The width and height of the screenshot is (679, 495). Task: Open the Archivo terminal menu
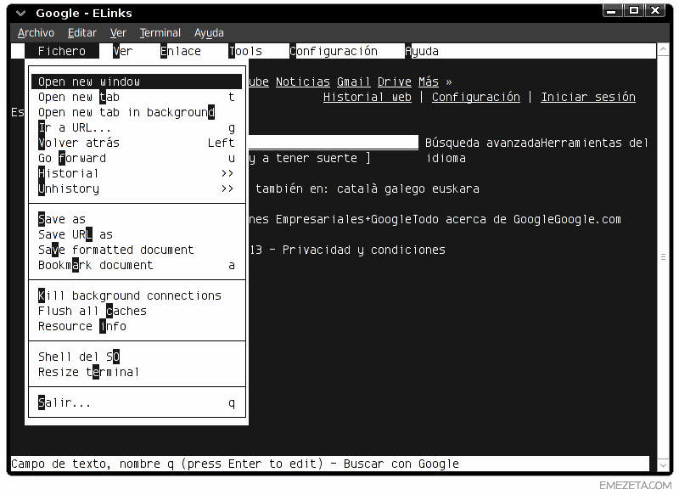tap(36, 33)
